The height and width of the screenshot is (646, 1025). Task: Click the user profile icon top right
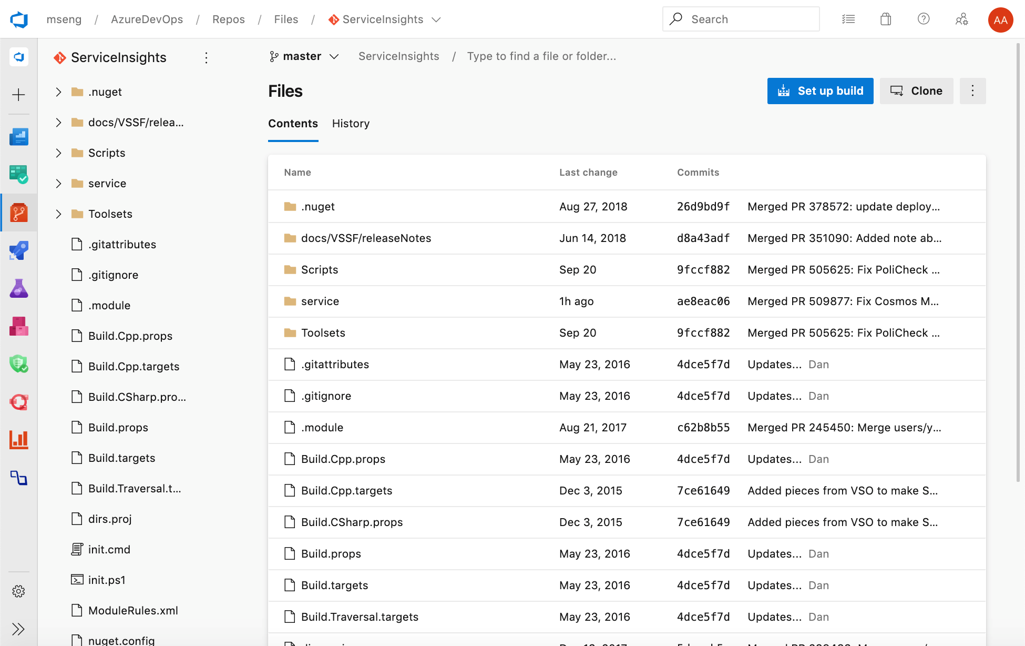click(1000, 19)
